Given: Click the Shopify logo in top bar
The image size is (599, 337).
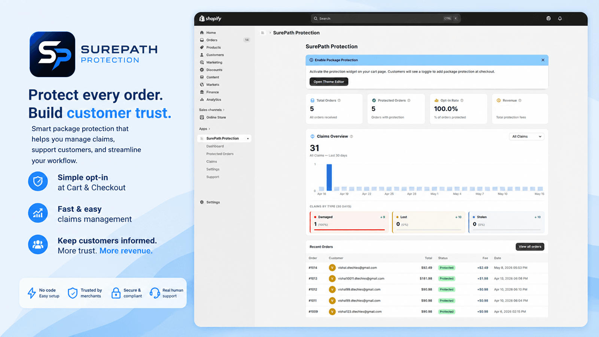Looking at the screenshot, I should point(210,18).
